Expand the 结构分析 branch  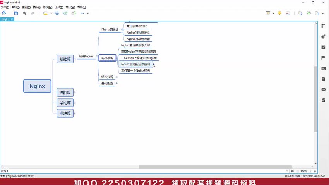[x=117, y=77]
